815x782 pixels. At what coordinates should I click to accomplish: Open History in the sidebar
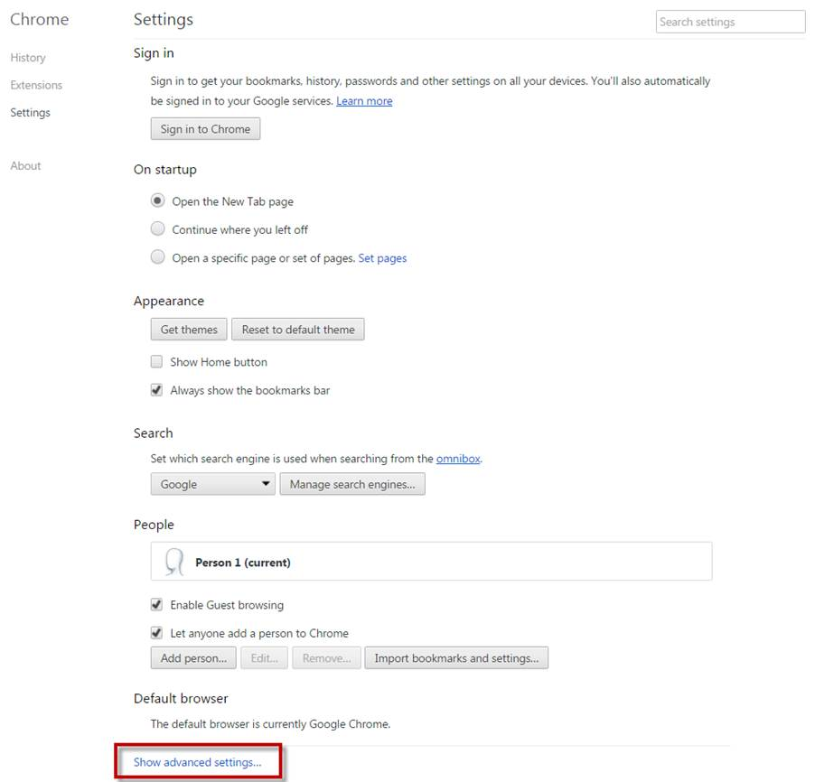(x=28, y=58)
